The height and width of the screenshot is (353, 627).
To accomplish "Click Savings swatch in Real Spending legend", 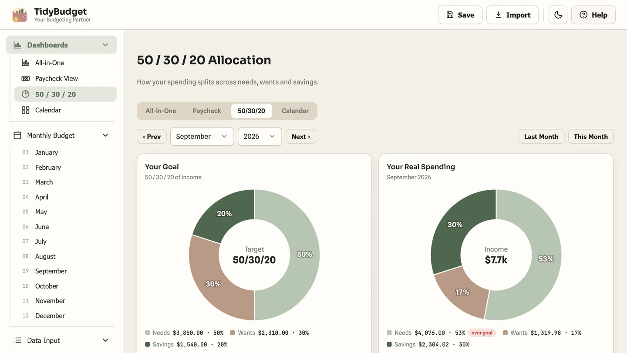I will 389,344.
